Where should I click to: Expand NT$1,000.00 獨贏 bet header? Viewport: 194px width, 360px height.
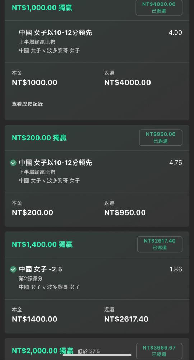[42, 8]
